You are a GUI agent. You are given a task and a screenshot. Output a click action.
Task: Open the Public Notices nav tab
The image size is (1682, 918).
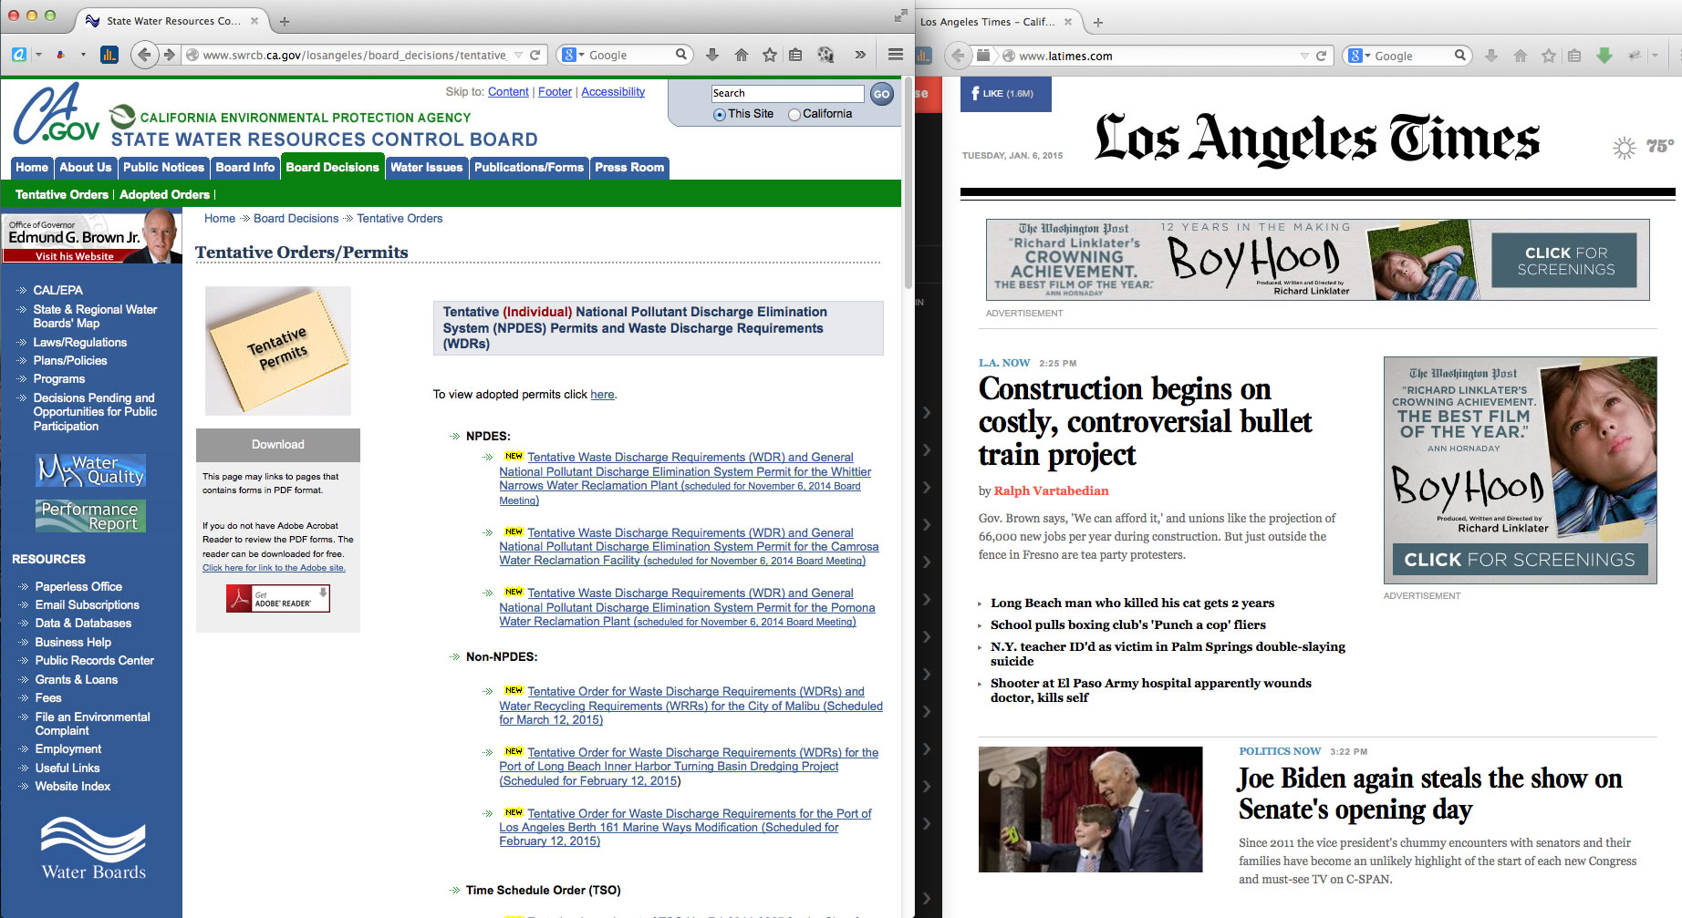coord(164,168)
